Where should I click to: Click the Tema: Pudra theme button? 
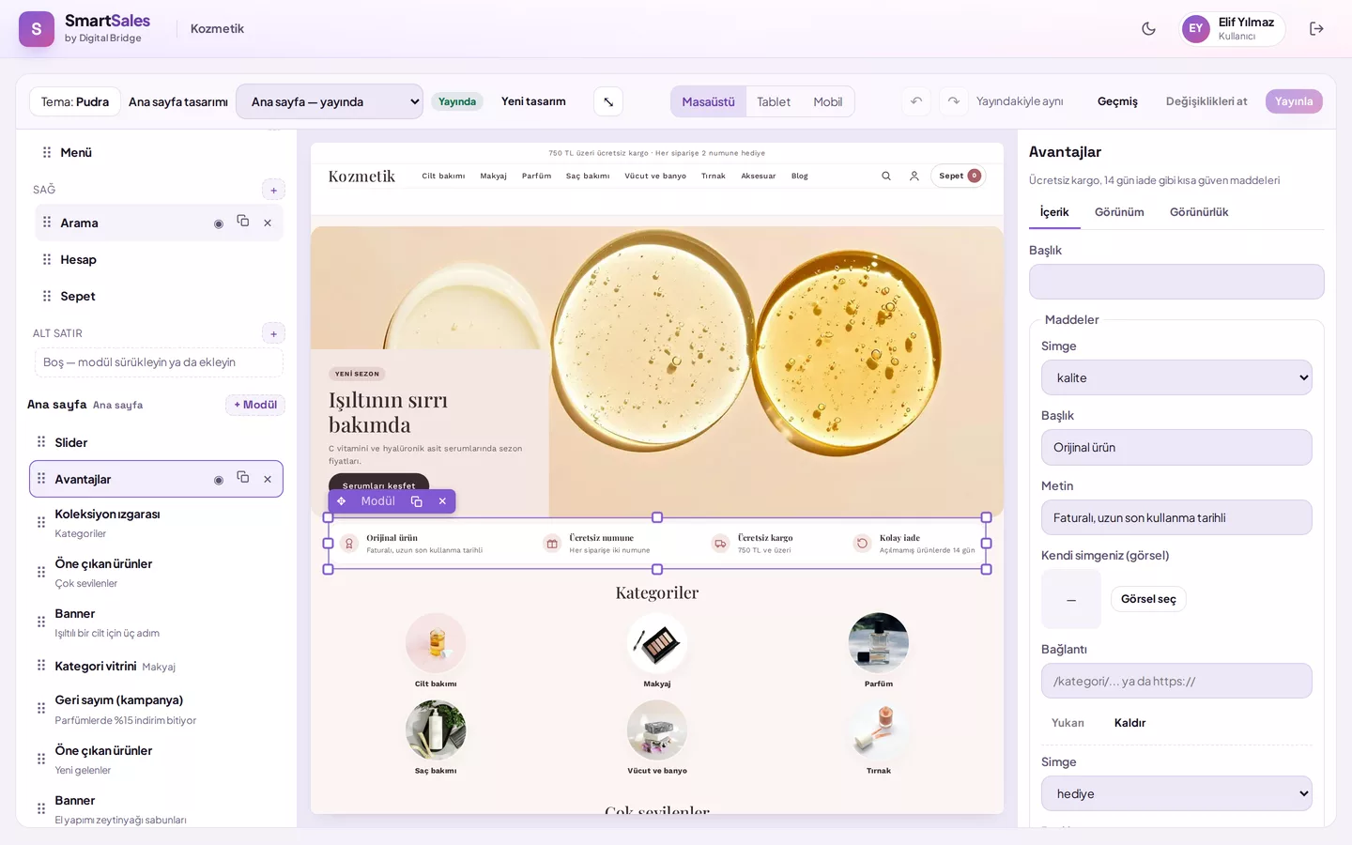pos(75,101)
